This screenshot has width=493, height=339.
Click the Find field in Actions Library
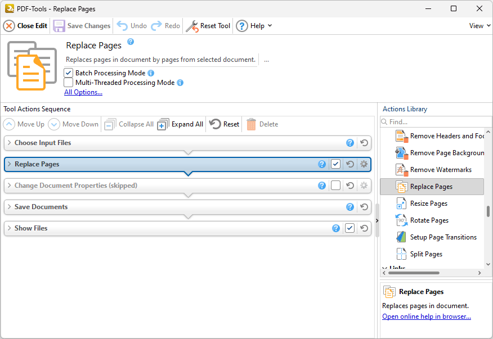(436, 121)
